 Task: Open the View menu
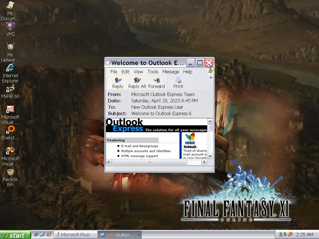click(x=138, y=72)
